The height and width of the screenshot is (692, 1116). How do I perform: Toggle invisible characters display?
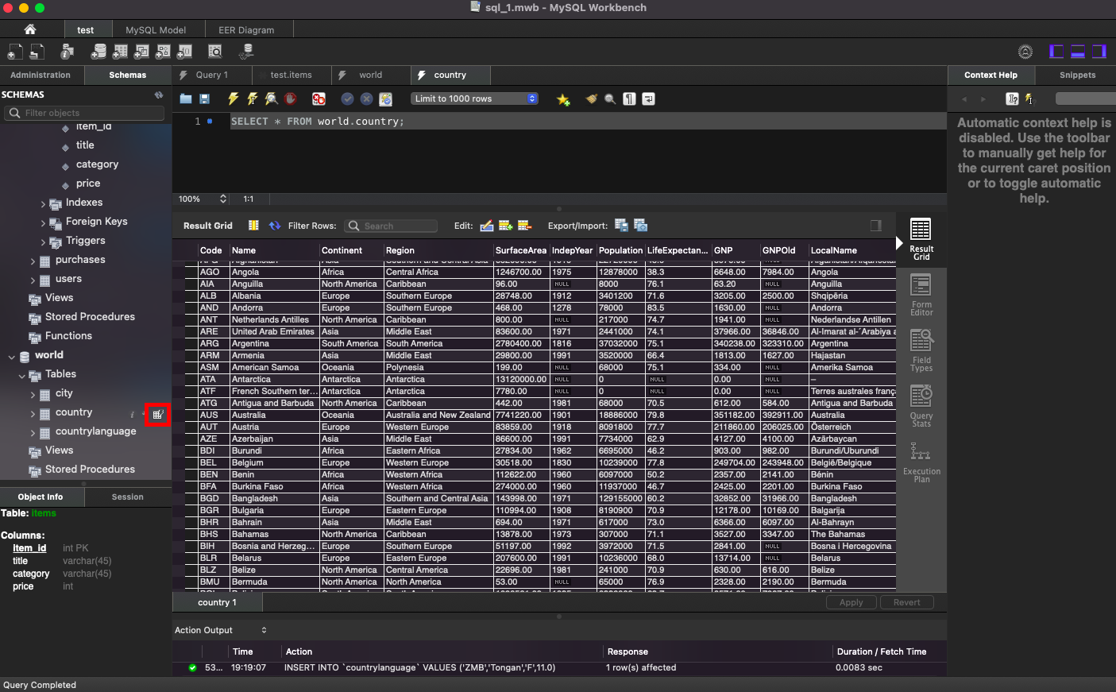point(629,99)
